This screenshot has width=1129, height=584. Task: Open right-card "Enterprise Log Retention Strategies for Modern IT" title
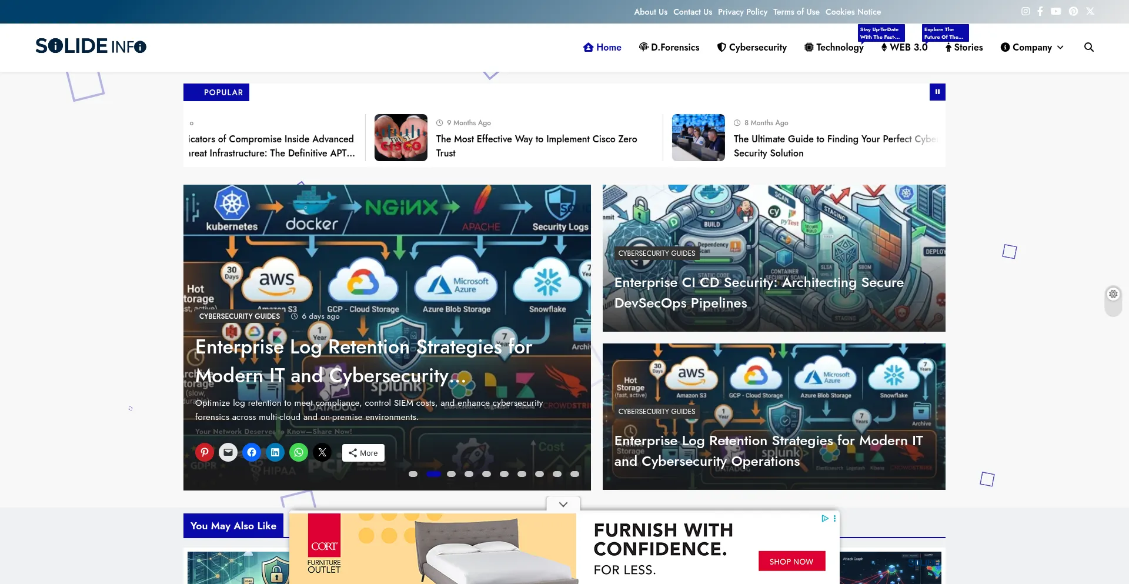(x=769, y=451)
